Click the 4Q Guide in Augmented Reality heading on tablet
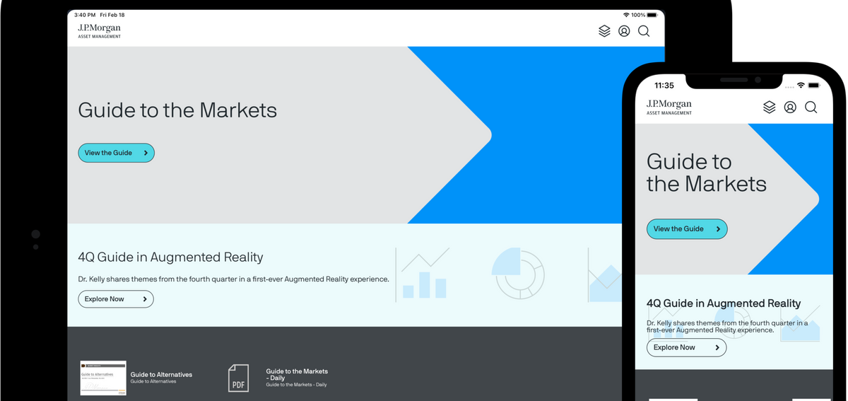Image resolution: width=848 pixels, height=401 pixels. pos(170,257)
